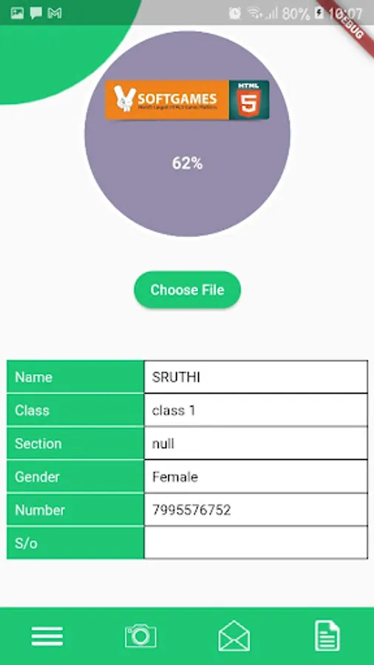374x665 pixels.
Task: Select the Name field showing SRUTHI
Action: [x=256, y=377]
